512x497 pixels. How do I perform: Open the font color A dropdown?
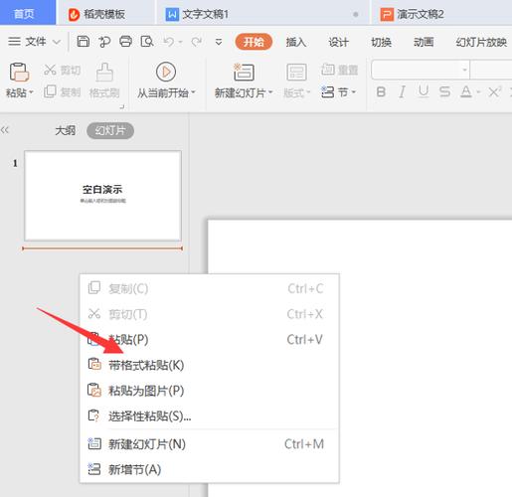[x=478, y=91]
